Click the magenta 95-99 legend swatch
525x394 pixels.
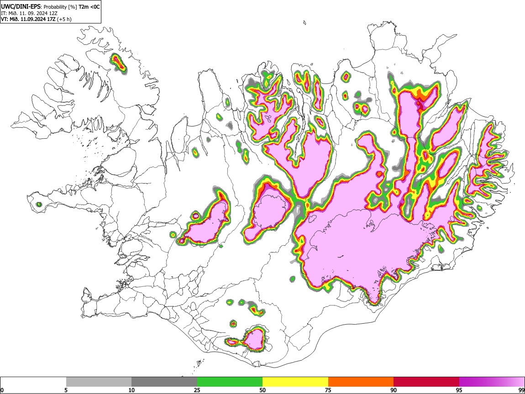(x=492, y=382)
